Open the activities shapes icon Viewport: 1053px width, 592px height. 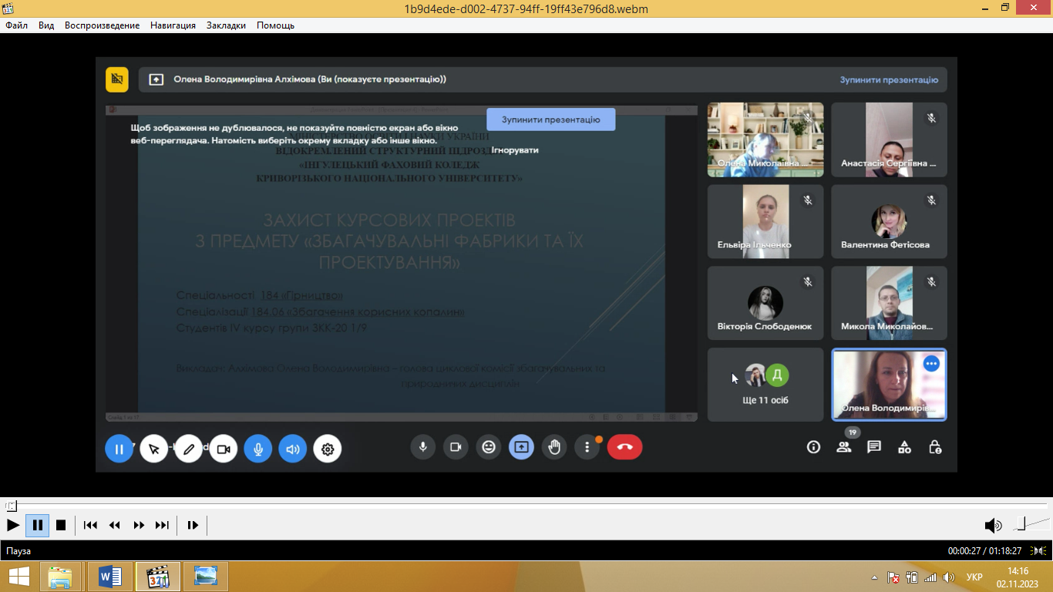coord(904,447)
